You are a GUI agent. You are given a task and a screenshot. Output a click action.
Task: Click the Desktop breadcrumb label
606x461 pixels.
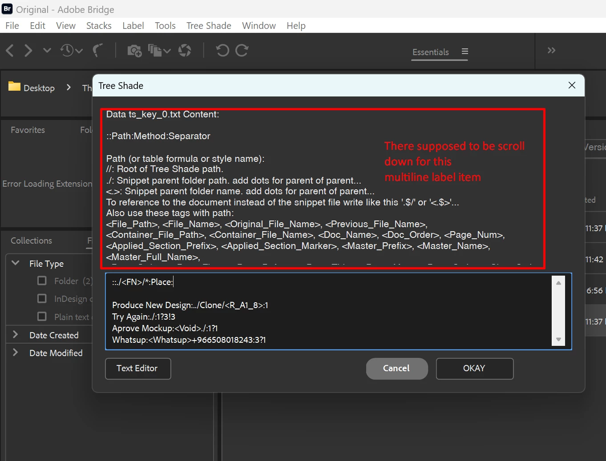click(39, 88)
